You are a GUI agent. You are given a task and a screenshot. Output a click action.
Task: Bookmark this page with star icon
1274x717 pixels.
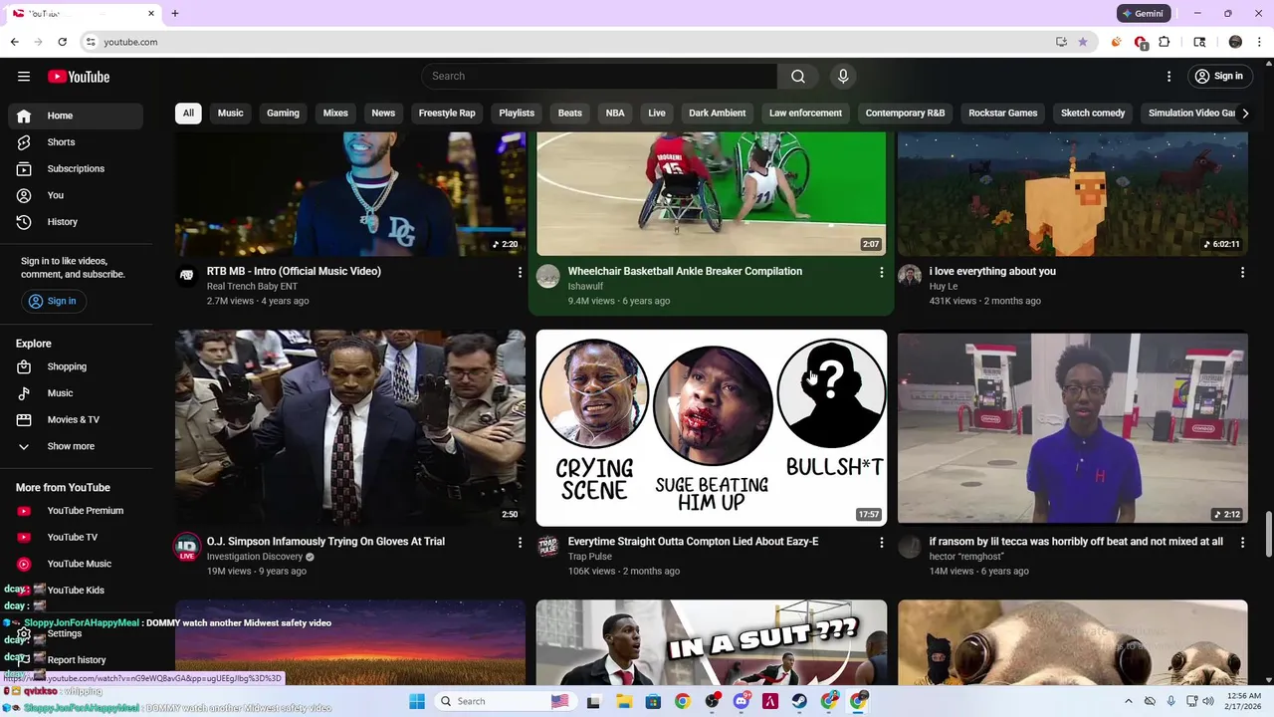pyautogui.click(x=1083, y=42)
